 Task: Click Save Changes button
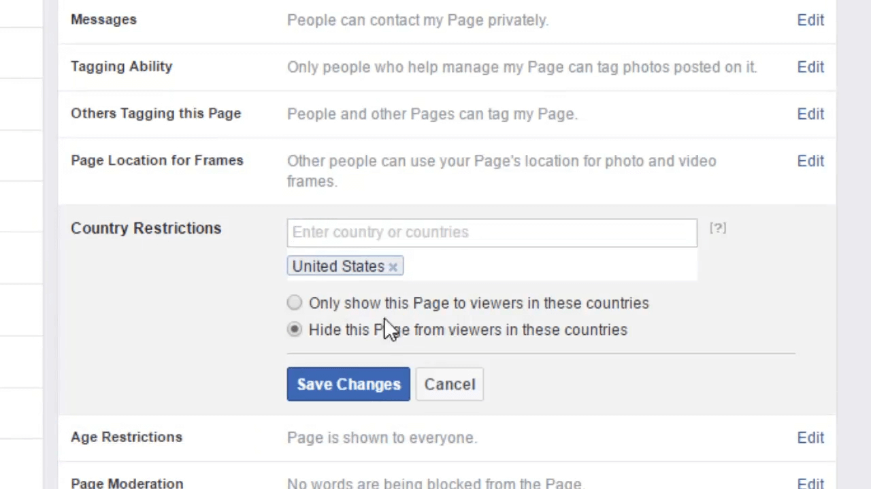coord(348,384)
